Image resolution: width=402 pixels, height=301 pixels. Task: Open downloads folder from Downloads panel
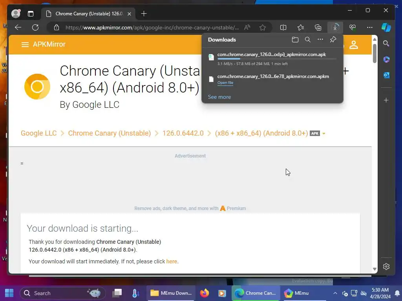(x=295, y=40)
